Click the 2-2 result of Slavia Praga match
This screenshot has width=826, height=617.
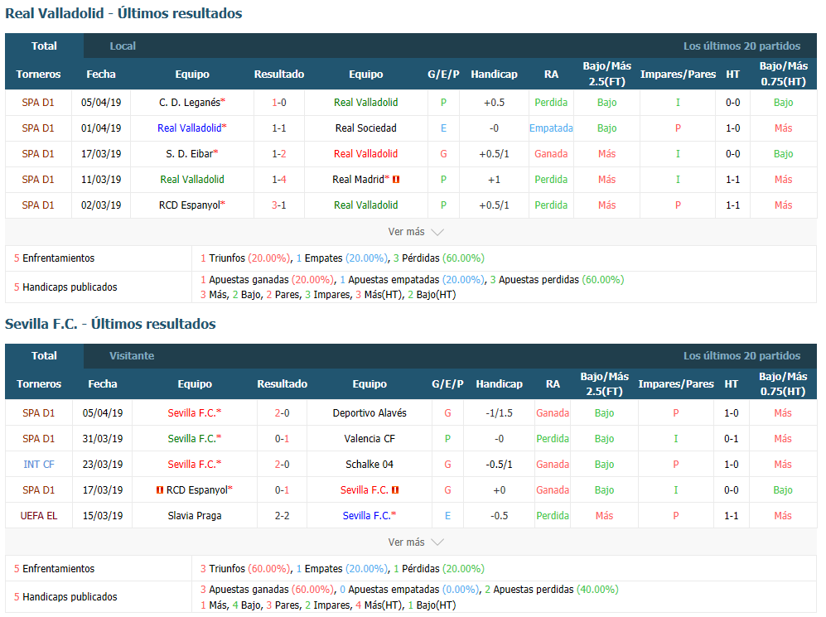click(283, 516)
